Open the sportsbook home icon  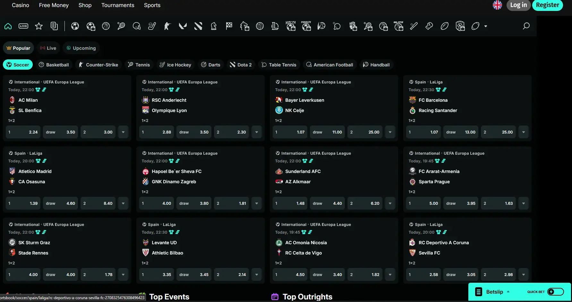tap(8, 26)
